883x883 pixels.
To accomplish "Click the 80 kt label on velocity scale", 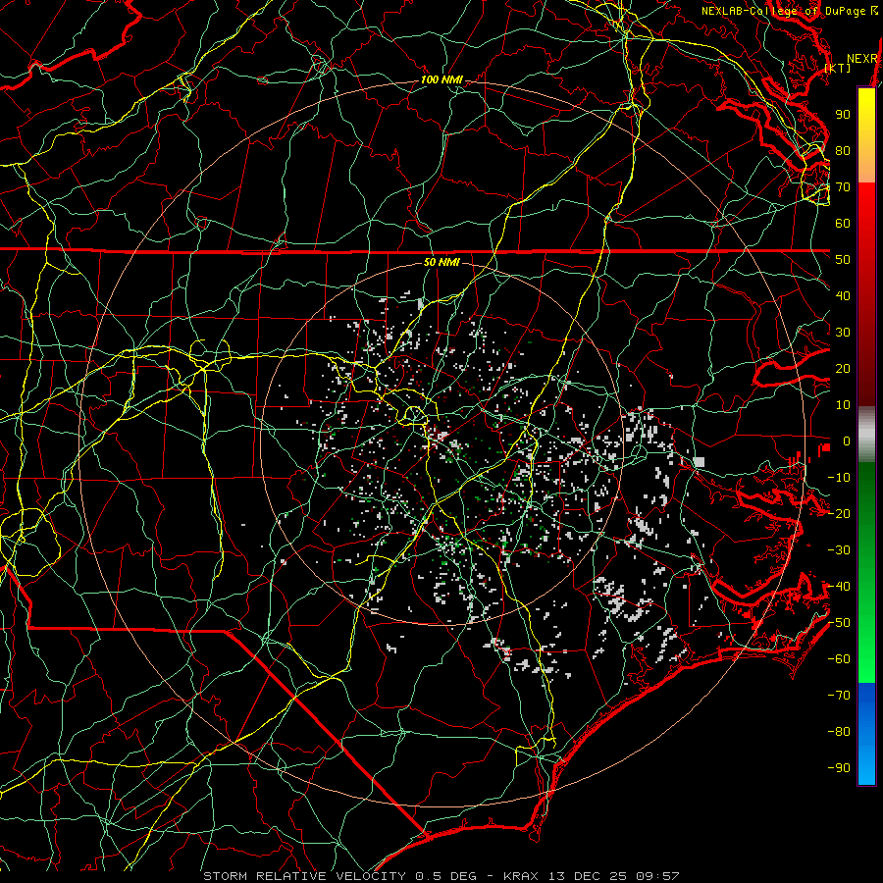I will [843, 151].
